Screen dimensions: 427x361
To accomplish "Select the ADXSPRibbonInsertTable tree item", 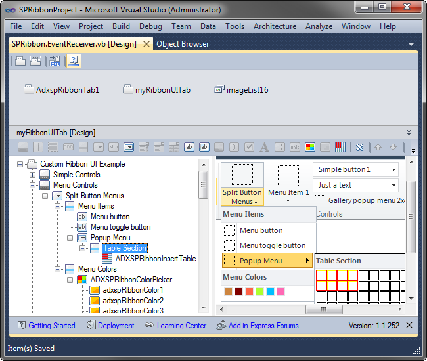I will 156,259.
